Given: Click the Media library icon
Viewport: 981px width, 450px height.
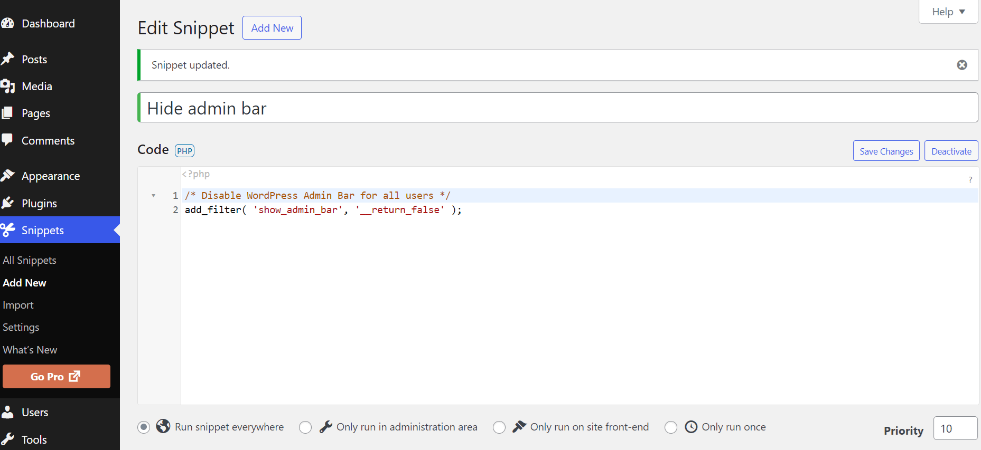Looking at the screenshot, I should tap(7, 86).
